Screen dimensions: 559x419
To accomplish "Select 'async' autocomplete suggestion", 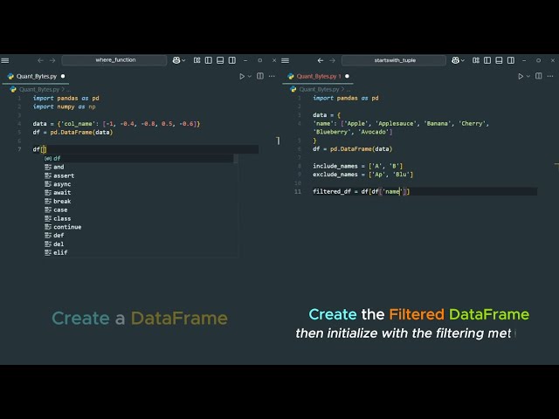I will [x=139, y=184].
